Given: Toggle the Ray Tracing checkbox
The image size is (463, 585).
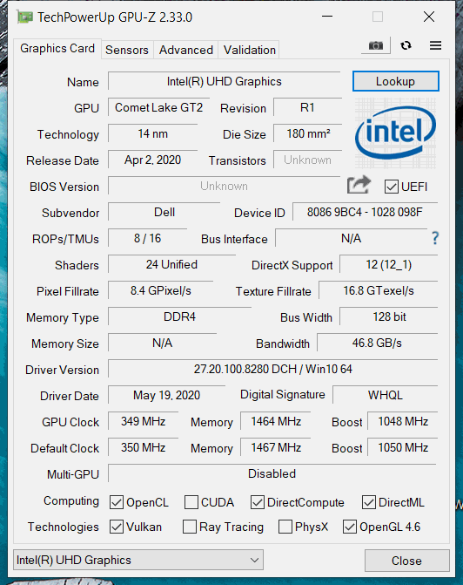Looking at the screenshot, I should tap(190, 527).
